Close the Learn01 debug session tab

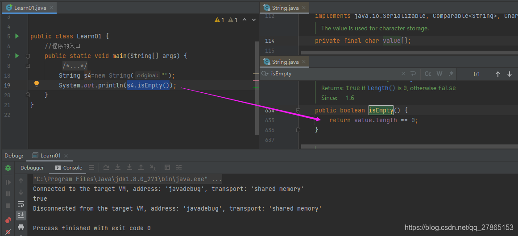click(x=66, y=155)
